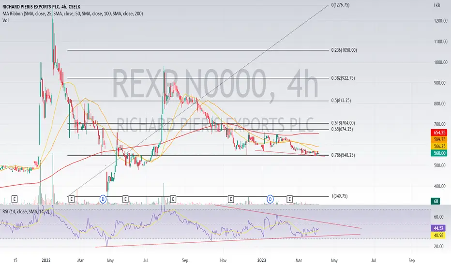
Task: Click the 1200.00 price axis label
Action: (440, 21)
